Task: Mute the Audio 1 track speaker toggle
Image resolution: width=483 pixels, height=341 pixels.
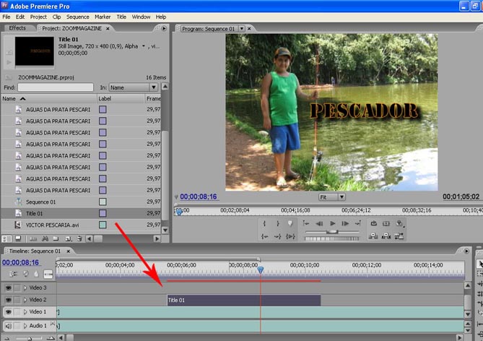Action: (9, 326)
